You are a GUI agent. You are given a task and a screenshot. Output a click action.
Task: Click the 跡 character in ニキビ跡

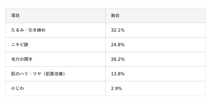(26, 45)
